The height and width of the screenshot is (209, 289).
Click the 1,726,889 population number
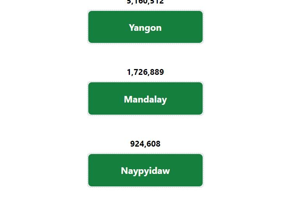pos(145,72)
